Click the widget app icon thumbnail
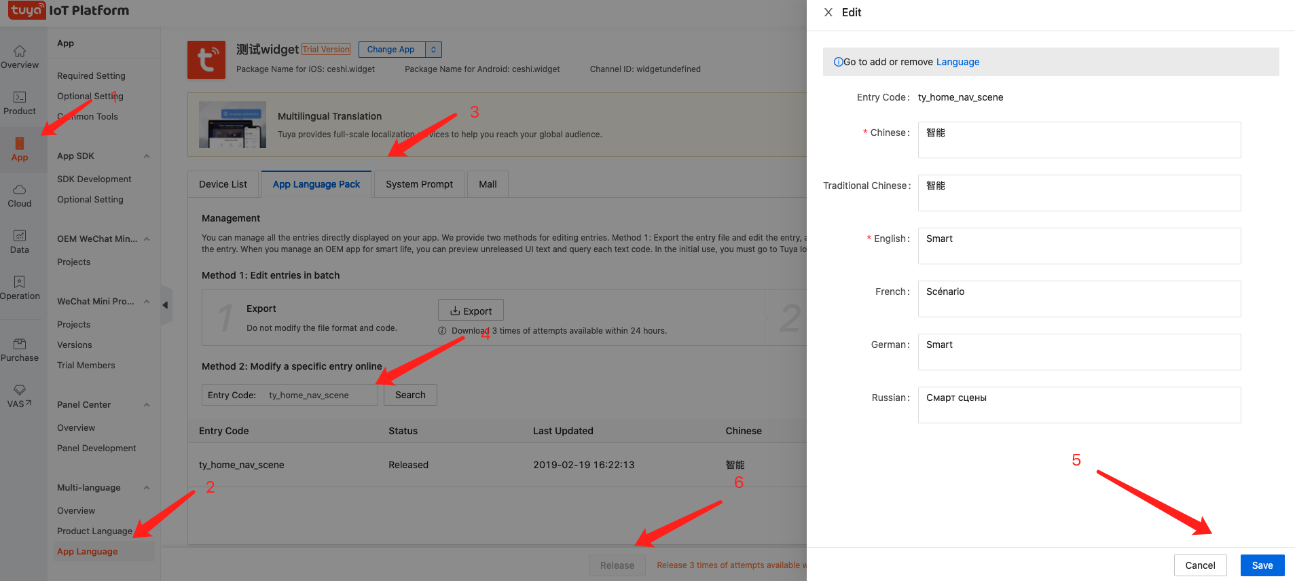 (x=206, y=60)
